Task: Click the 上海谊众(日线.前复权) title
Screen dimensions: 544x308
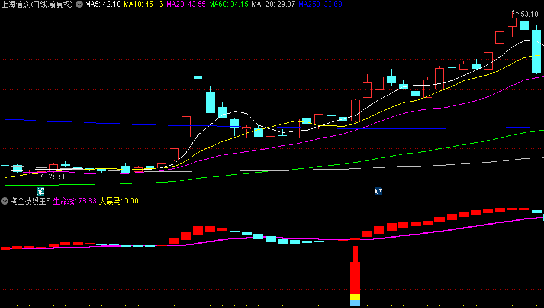Action: [x=37, y=4]
